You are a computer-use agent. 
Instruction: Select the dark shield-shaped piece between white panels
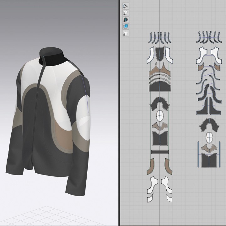(160, 54)
